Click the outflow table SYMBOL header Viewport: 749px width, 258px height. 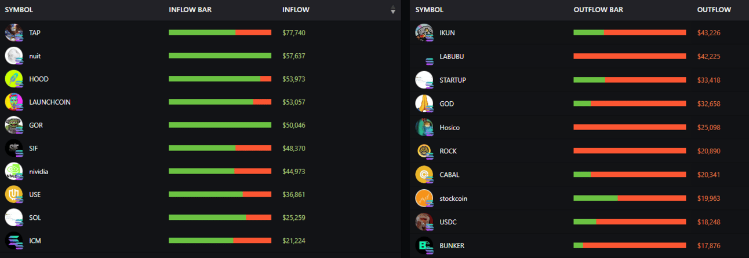click(430, 10)
